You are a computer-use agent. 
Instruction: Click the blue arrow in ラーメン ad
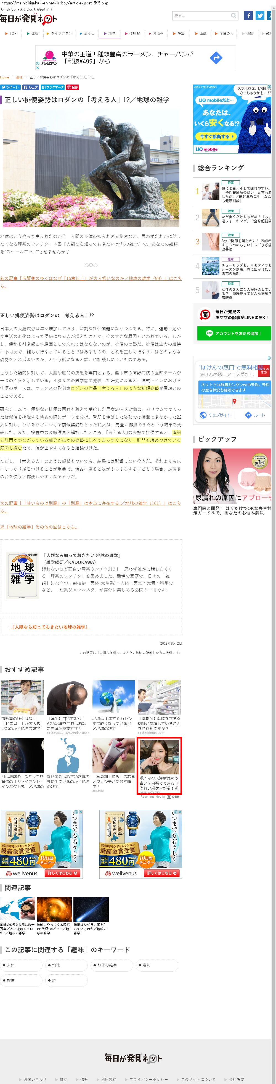pyautogui.click(x=216, y=58)
